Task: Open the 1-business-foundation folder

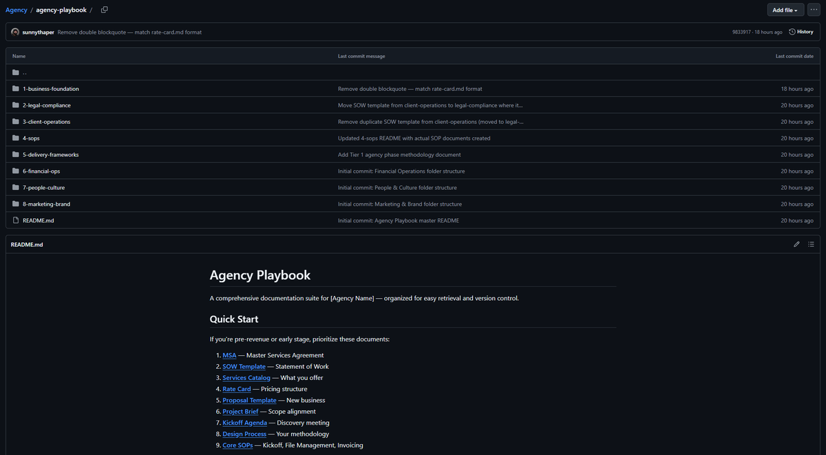Action: (x=51, y=89)
